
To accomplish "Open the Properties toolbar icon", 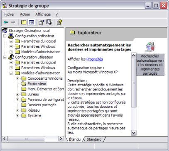I will 41,22.
